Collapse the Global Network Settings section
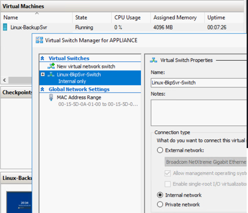 [42, 89]
